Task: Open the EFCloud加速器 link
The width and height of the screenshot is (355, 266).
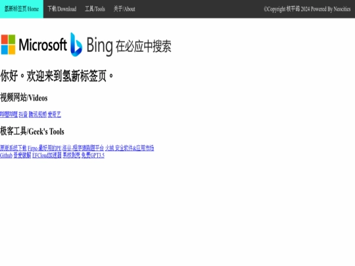Action: (x=47, y=156)
